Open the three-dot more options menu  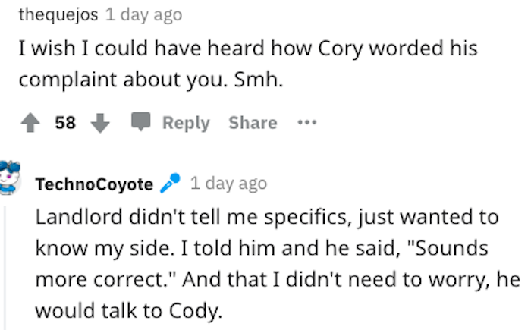pyautogui.click(x=306, y=122)
